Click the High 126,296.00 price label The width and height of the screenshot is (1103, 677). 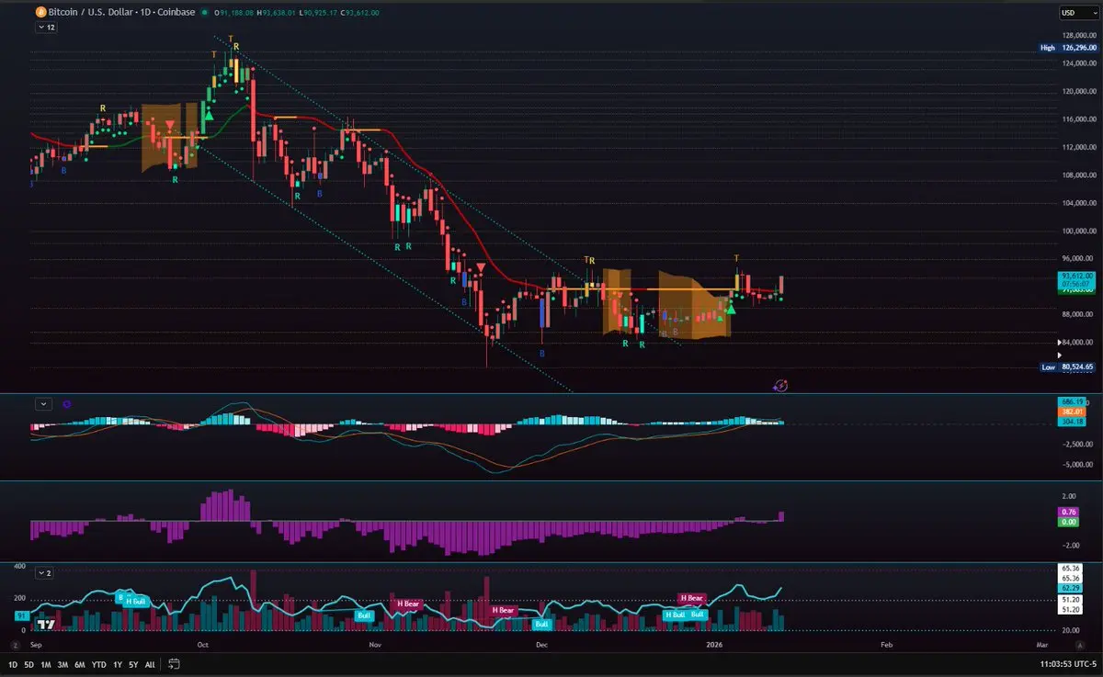[x=1068, y=48]
